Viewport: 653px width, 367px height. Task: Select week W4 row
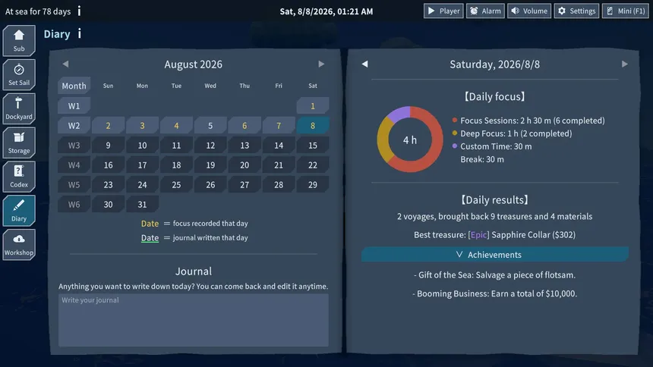click(74, 165)
